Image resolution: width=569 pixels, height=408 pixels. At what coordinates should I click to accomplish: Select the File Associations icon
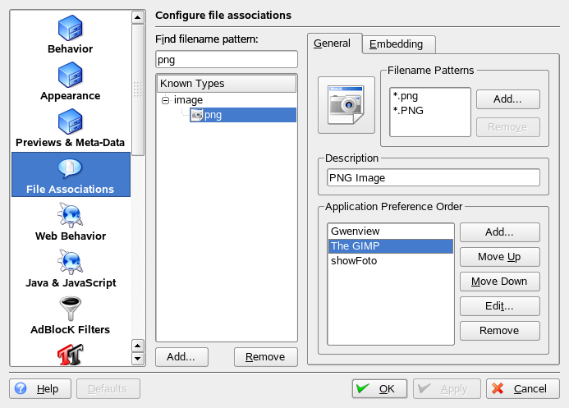[70, 169]
